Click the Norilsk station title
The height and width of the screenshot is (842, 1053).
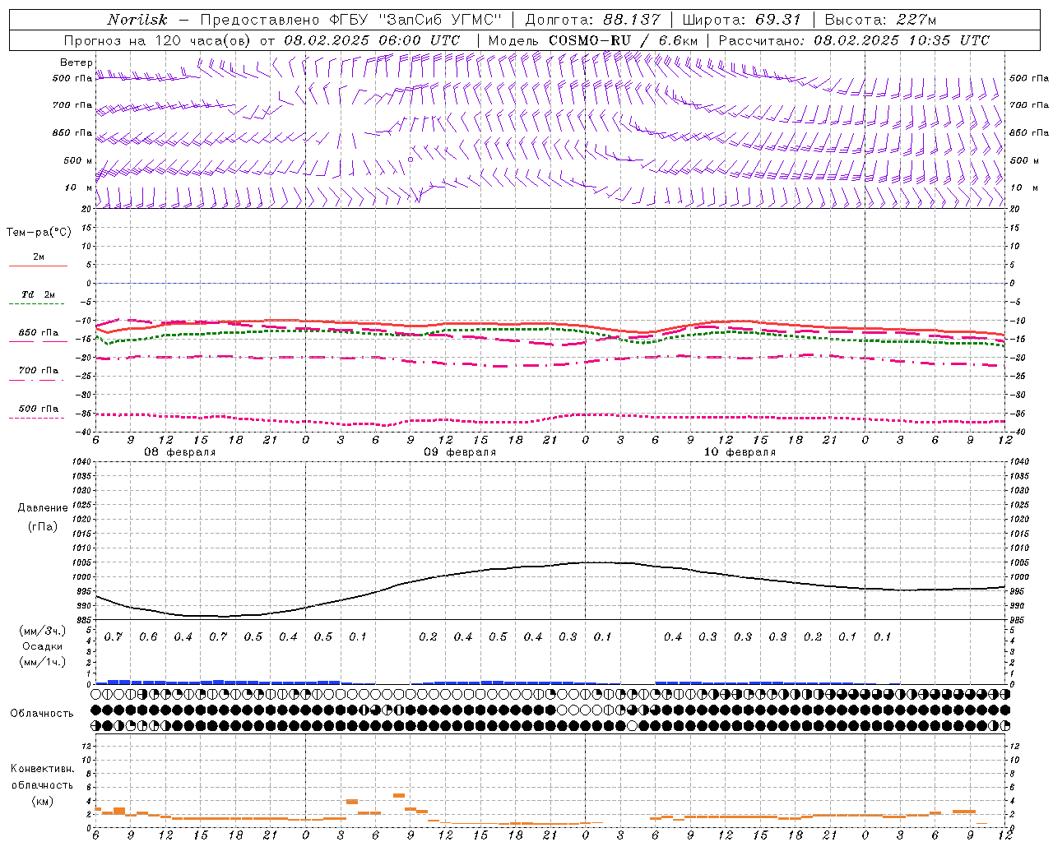137,20
